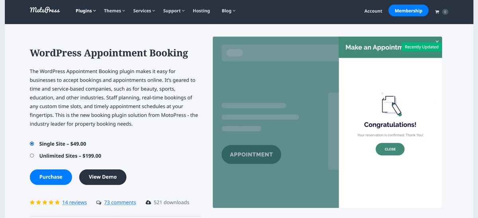The height and width of the screenshot is (218, 478).
Task: Close the appointment popup with X icon
Action: (437, 41)
